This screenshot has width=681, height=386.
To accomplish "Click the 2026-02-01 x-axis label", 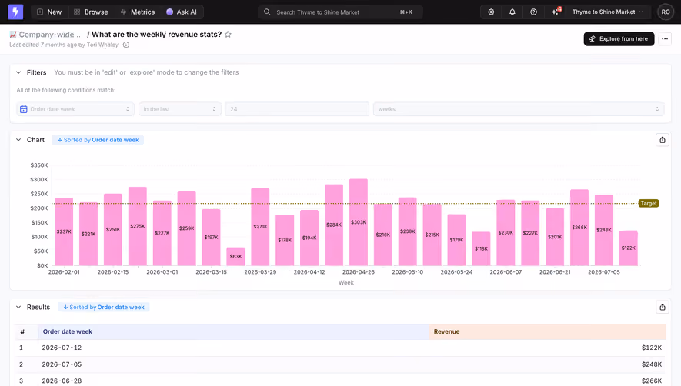I will pos(64,271).
